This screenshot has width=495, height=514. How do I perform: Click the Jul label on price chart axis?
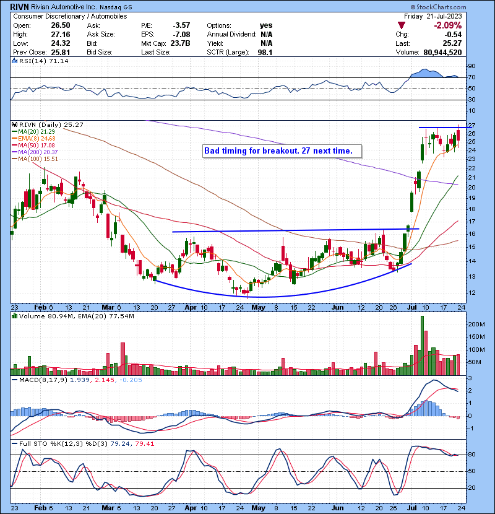(411, 308)
